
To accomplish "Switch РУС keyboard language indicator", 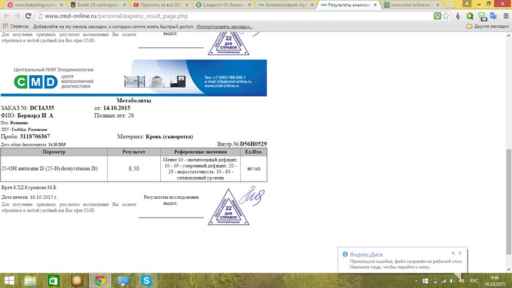I will point(474,281).
